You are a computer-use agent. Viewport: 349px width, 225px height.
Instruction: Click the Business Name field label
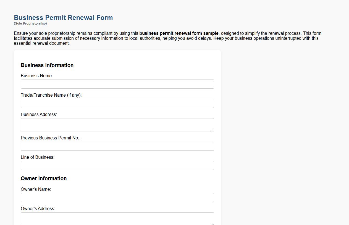coord(36,76)
